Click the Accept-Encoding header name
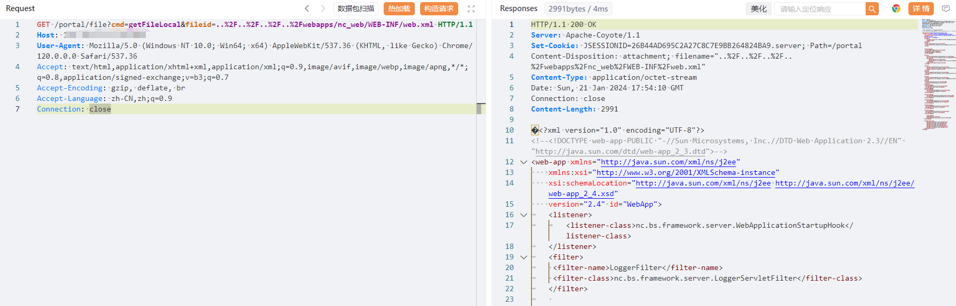This screenshot has height=306, width=956. coord(70,88)
